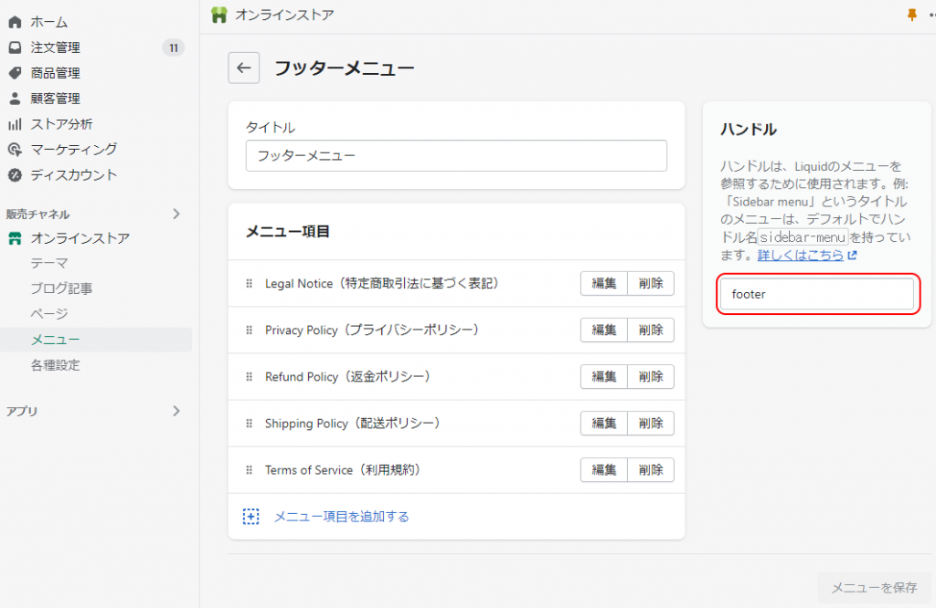Click the discount badge icon

pyautogui.click(x=15, y=175)
